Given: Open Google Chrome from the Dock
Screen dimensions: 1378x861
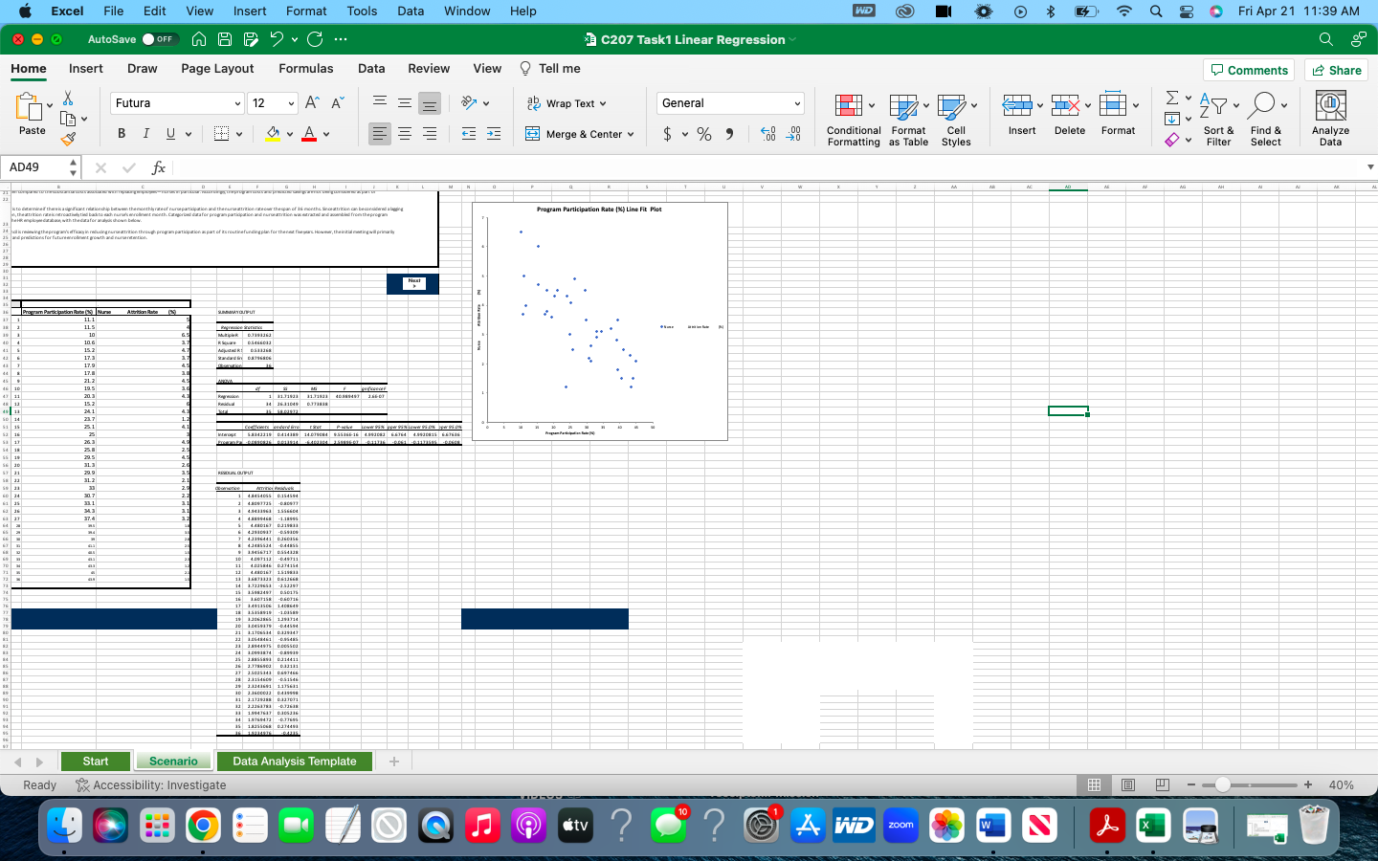Looking at the screenshot, I should pyautogui.click(x=203, y=826).
